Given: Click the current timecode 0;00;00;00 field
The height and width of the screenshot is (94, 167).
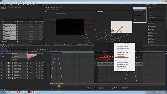Looking at the screenshot, I should click(x=5, y=49).
